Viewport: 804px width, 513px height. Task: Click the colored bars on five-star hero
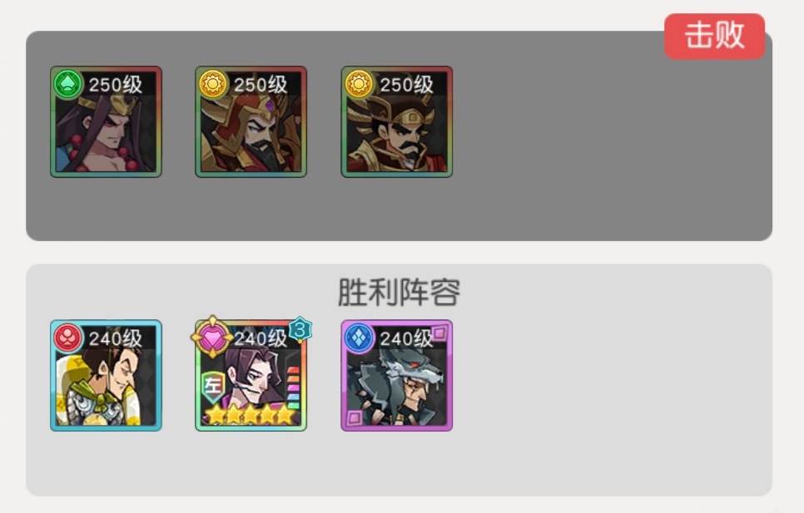click(x=293, y=388)
